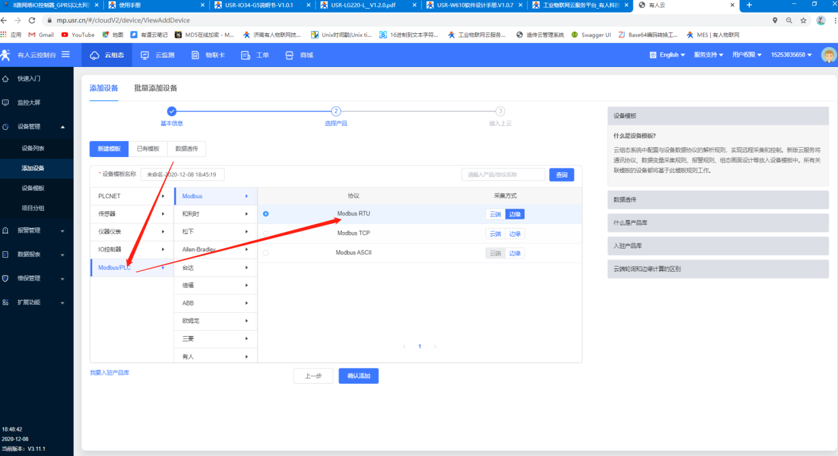This screenshot has height=456, width=838.
Task: Click the user avatar icon
Action: [x=828, y=55]
